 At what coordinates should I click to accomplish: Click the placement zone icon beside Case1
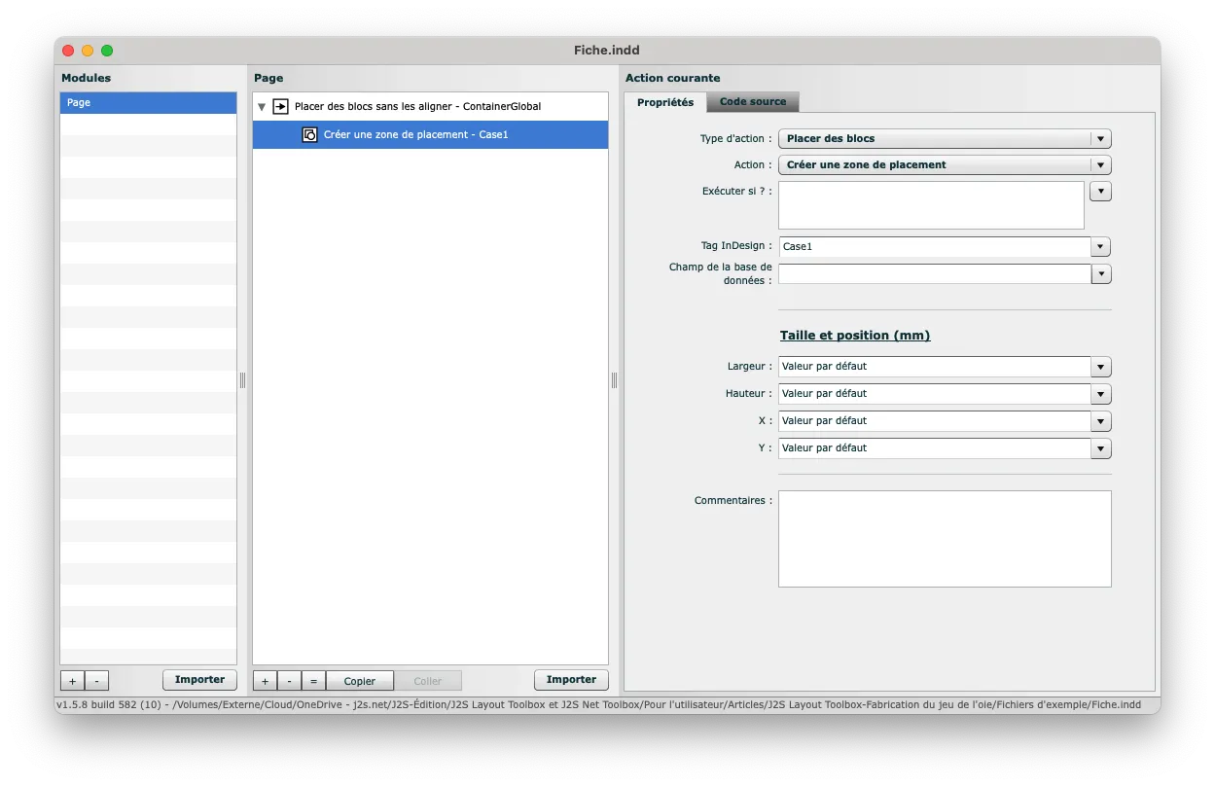309,135
